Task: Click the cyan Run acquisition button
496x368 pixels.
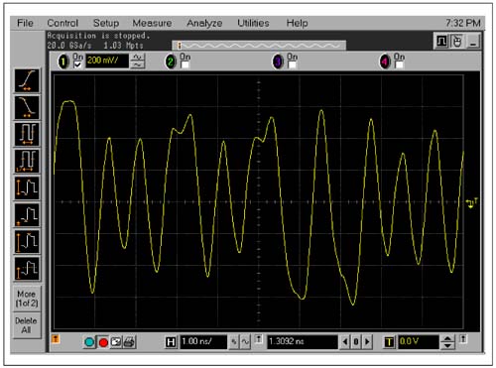Action: coord(89,342)
